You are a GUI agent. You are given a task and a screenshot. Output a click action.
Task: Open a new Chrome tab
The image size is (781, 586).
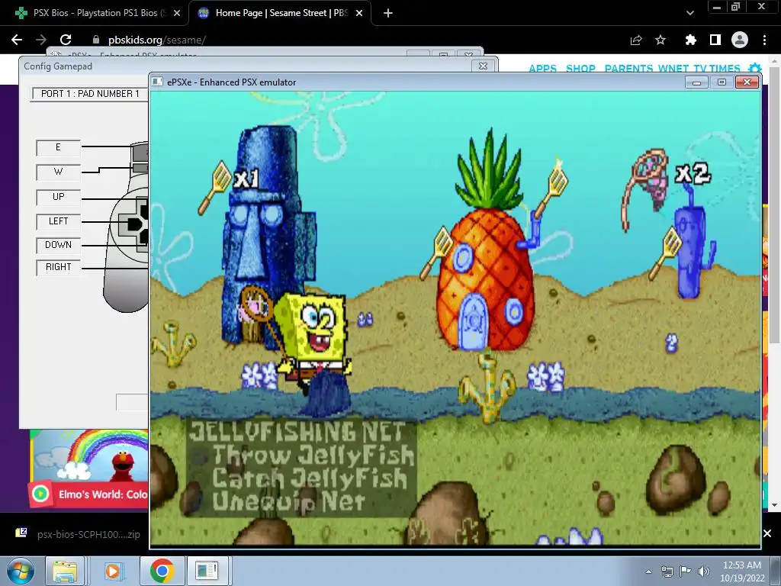(x=388, y=14)
